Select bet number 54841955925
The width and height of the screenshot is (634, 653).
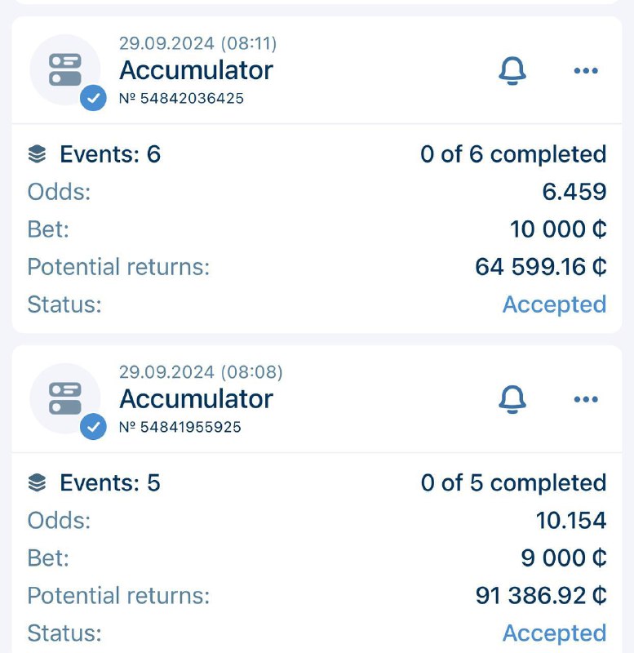[180, 427]
